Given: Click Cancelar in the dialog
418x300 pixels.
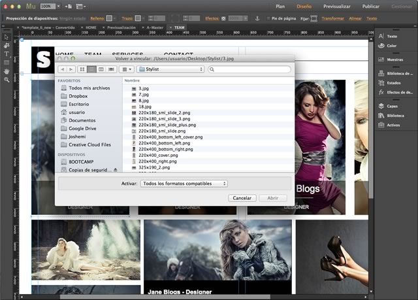Looking at the screenshot, I should point(242,198).
